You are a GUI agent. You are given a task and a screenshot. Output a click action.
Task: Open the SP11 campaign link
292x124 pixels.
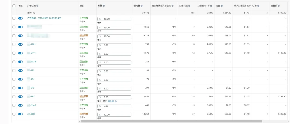[x=31, y=53]
